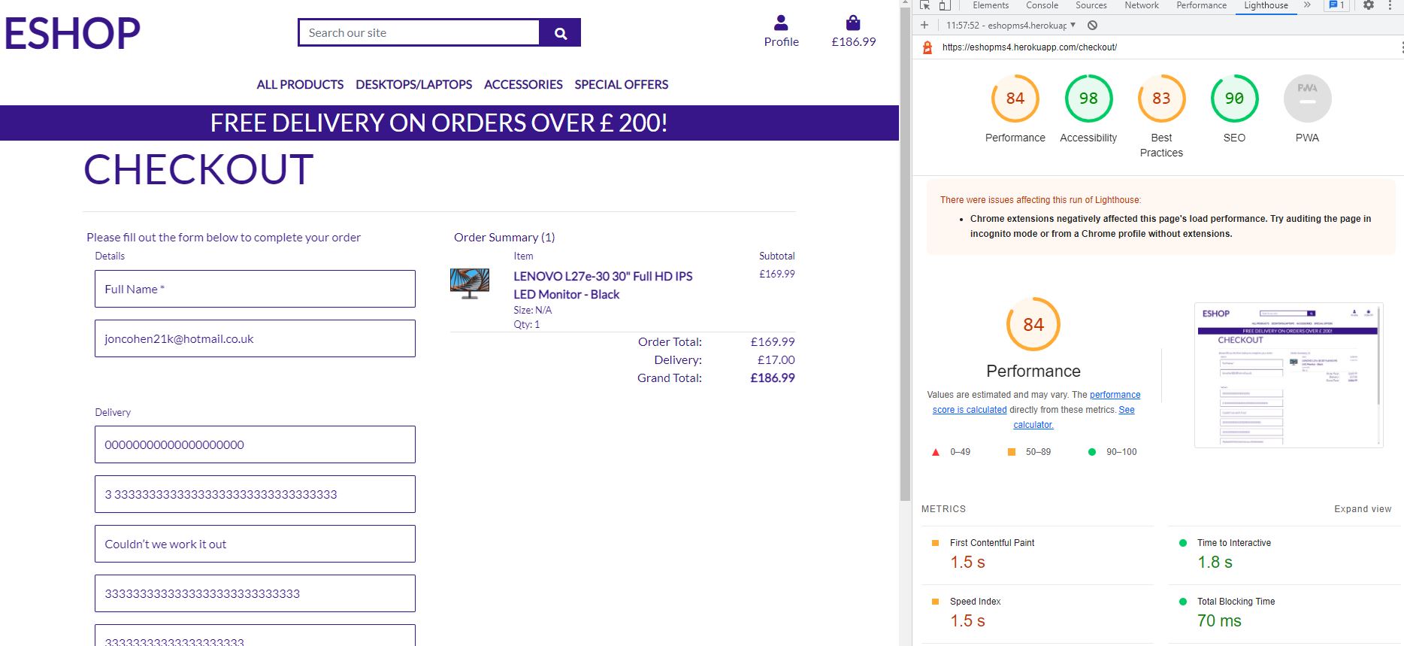Viewport: 1404px width, 646px height.
Task: Click the Speed Index metric
Action: click(1037, 614)
